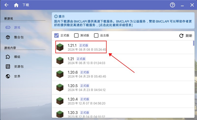Screen dimensions: 197x120
Task: Uncheck the 正式版 checkbox
Action: 56,35
